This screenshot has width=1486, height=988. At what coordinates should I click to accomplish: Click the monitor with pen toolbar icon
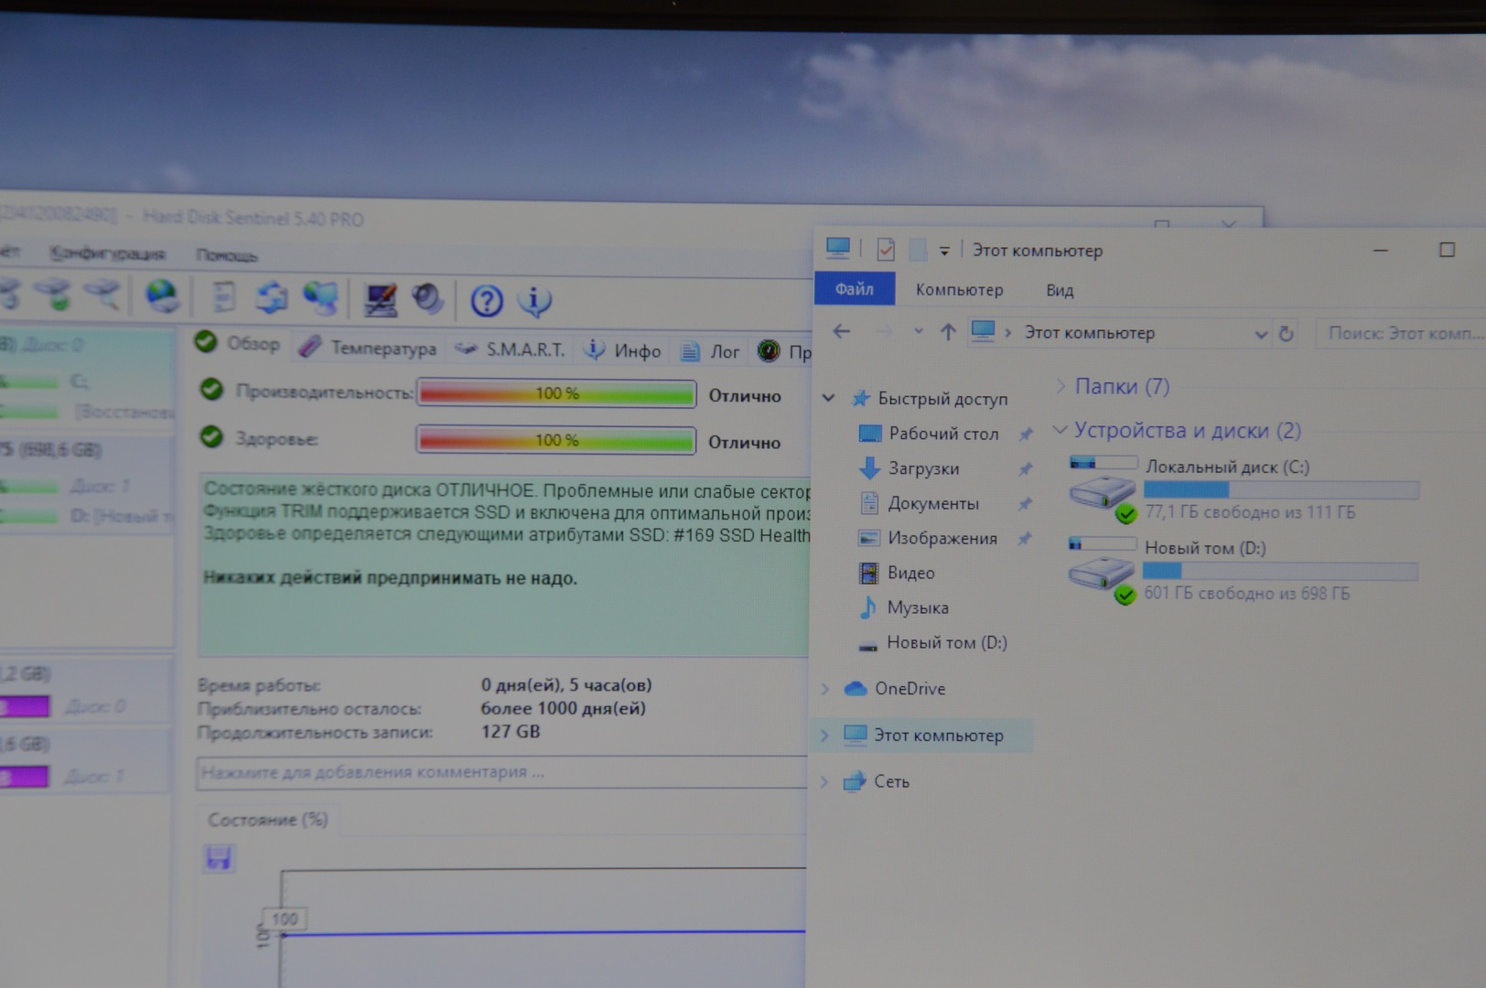pyautogui.click(x=380, y=299)
